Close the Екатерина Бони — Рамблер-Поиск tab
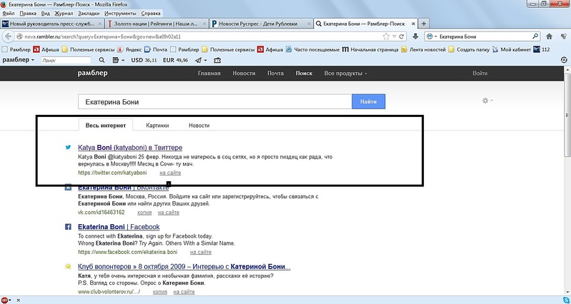 point(413,24)
